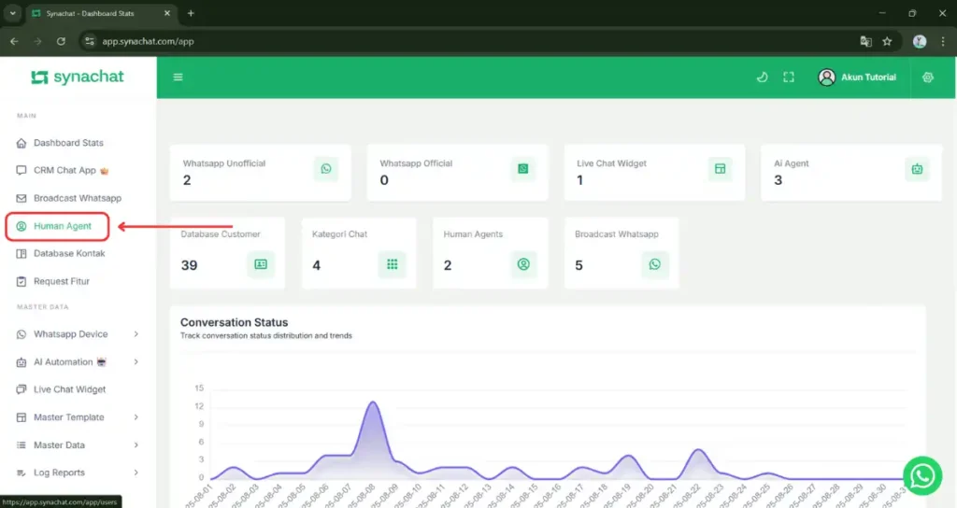
Task: Click Human Agents card user icon
Action: click(523, 264)
